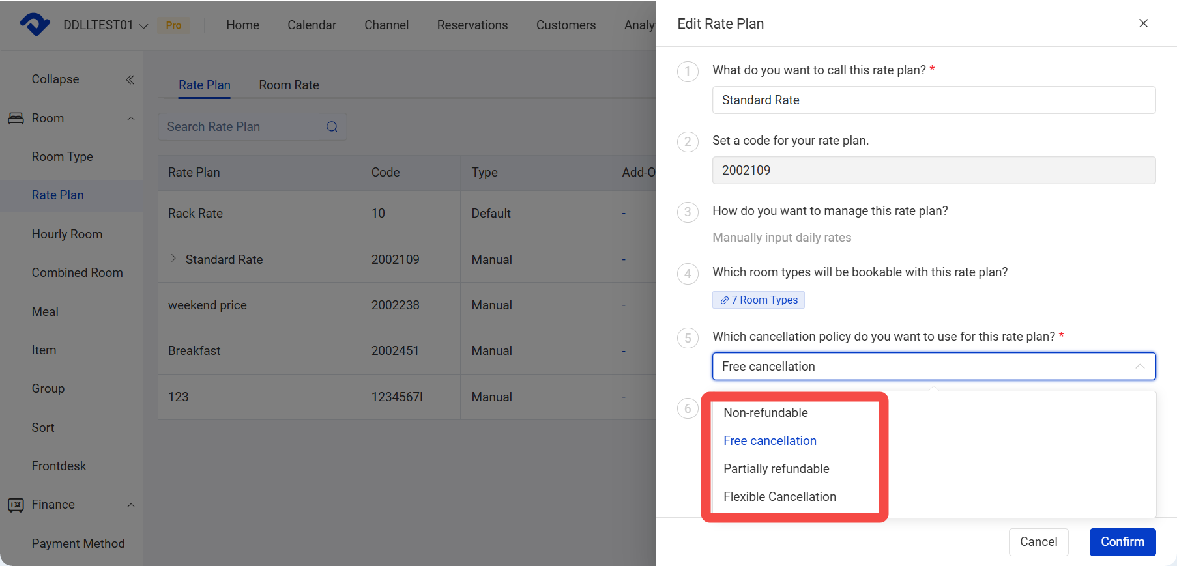Open the 7 Room Types link

(x=759, y=300)
